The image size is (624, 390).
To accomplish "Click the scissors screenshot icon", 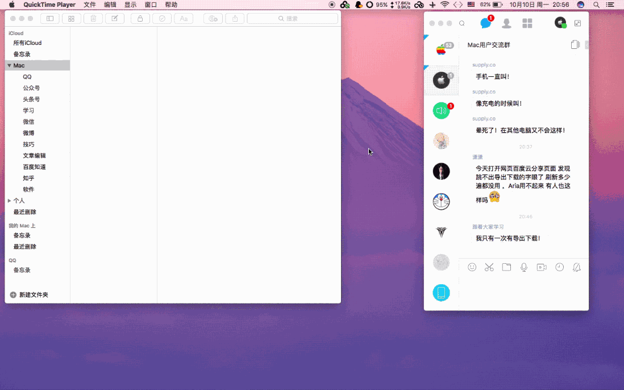I will 489,267.
